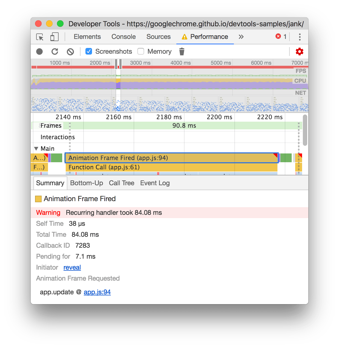The height and width of the screenshot is (348, 339).
Task: Open the Summary tab
Action: (x=50, y=183)
